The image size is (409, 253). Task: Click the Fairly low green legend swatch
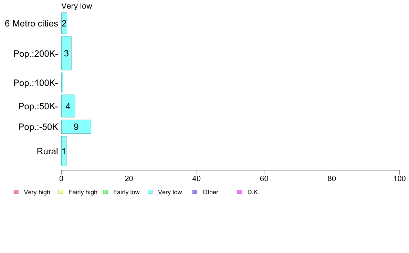click(105, 192)
